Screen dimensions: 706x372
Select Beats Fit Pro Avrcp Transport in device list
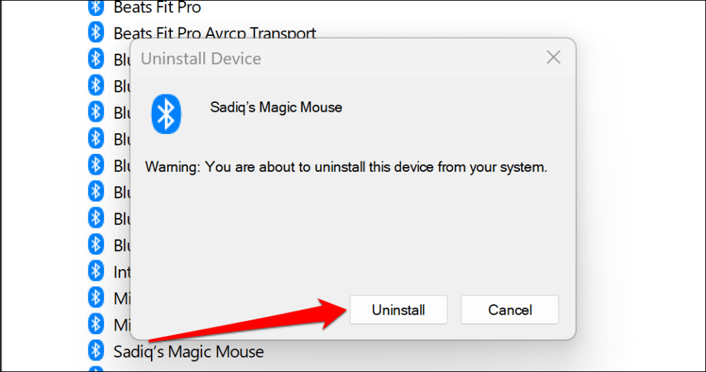point(214,33)
